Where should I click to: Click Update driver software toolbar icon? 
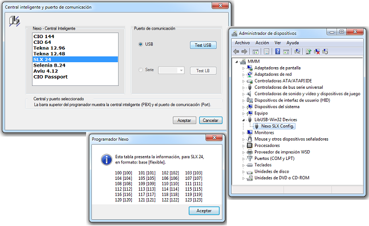pos(309,51)
